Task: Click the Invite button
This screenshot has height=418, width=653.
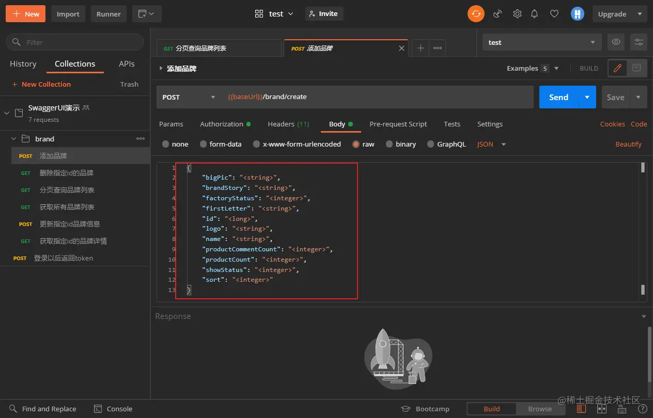Action: (x=324, y=14)
